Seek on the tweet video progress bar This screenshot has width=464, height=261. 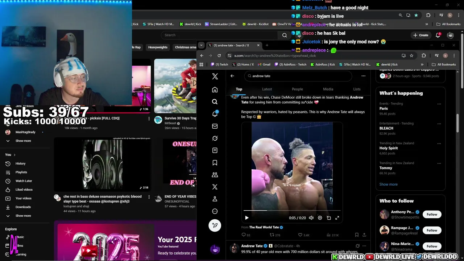coord(292,210)
